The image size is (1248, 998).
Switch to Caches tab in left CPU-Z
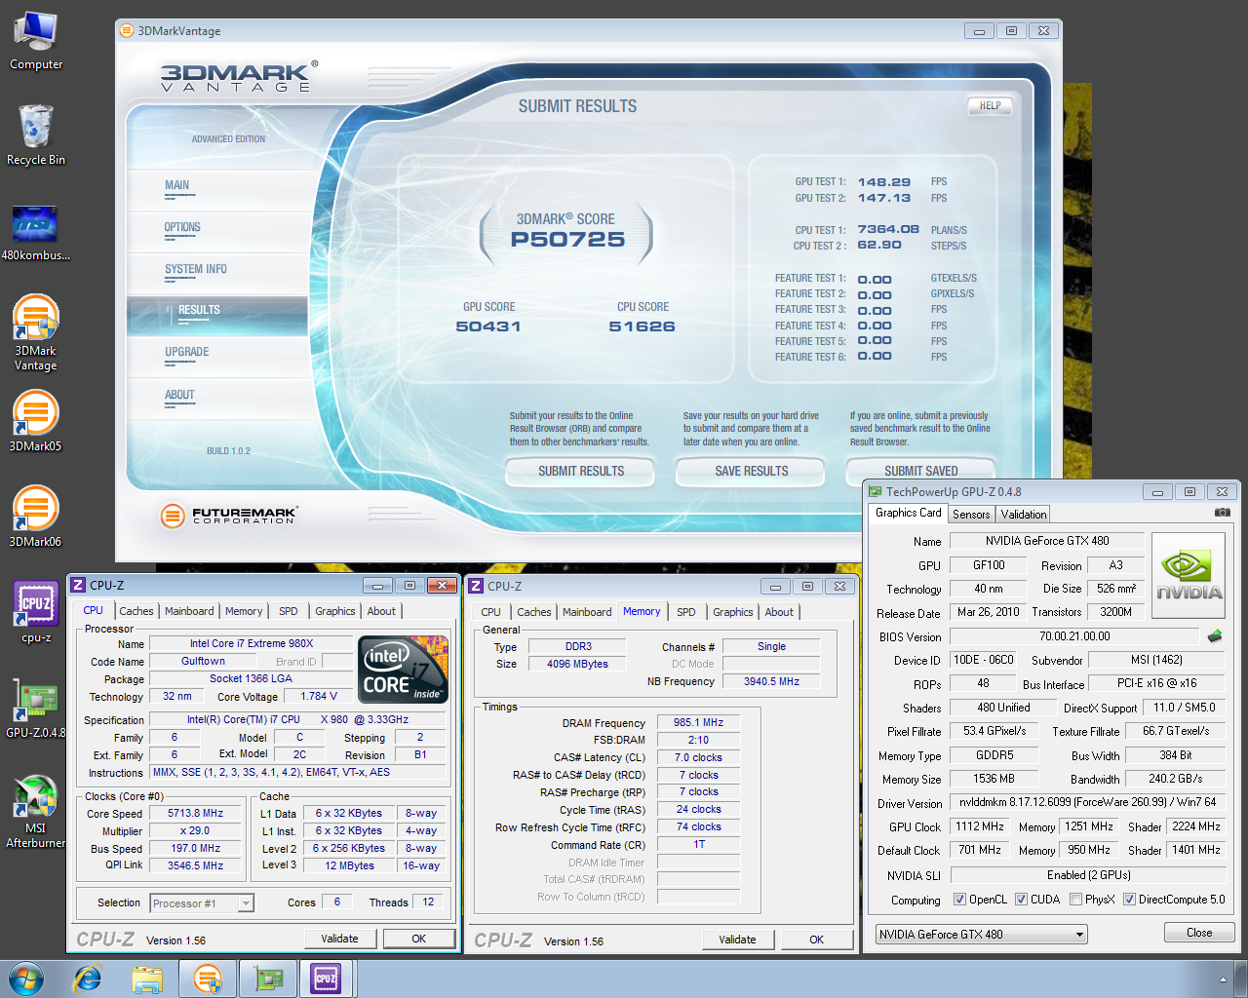(x=136, y=611)
